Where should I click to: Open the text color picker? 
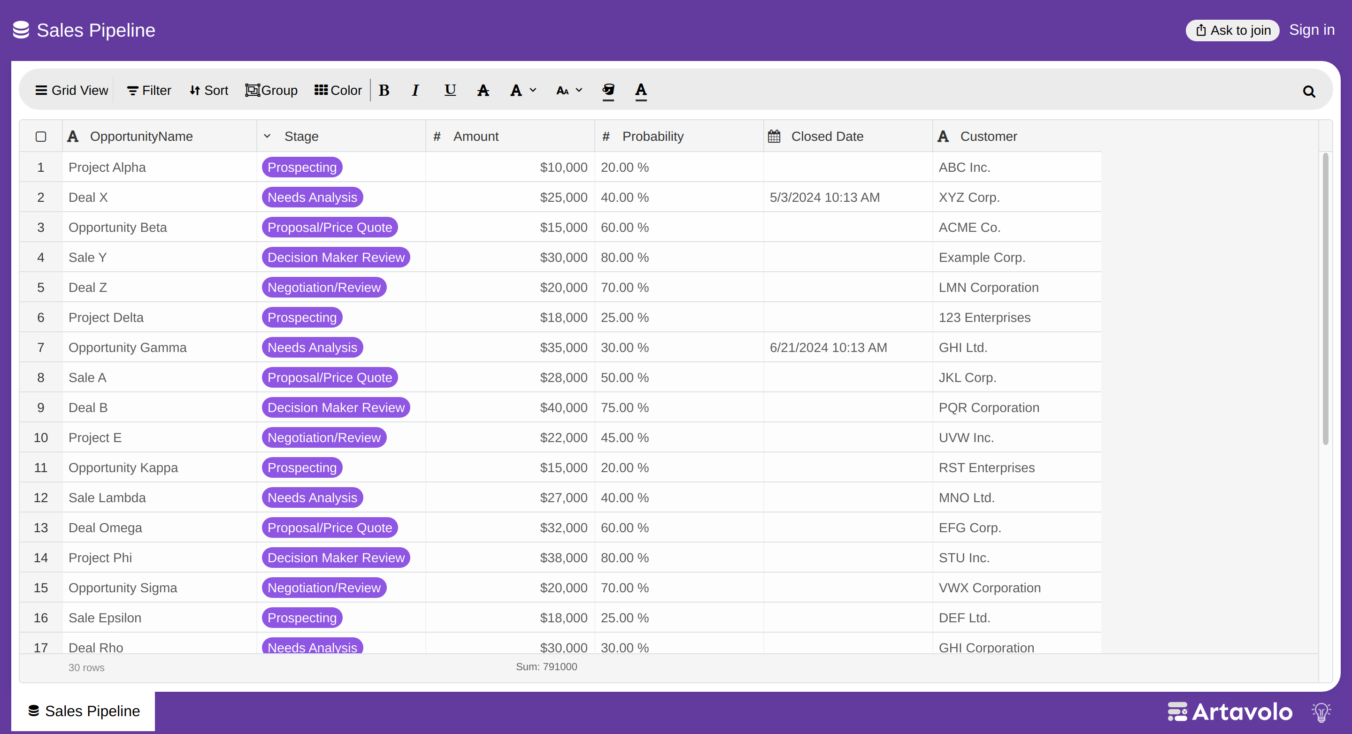pos(641,90)
